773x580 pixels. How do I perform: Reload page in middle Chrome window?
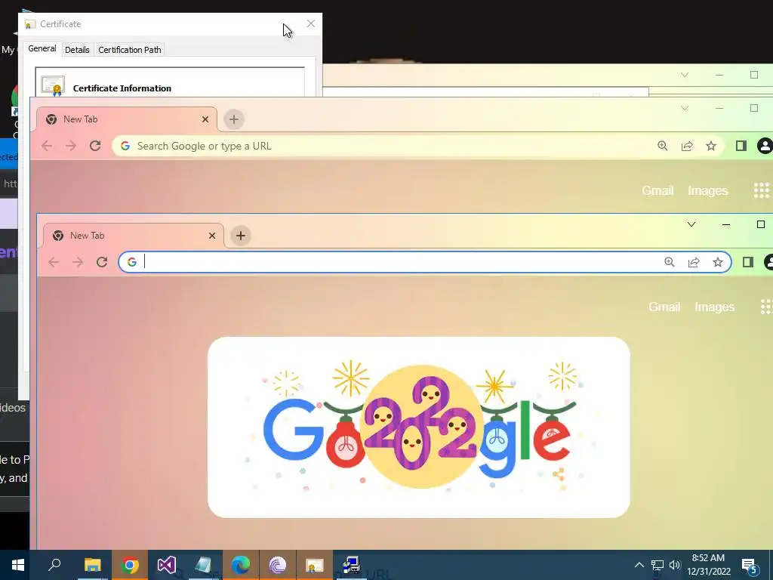point(95,146)
